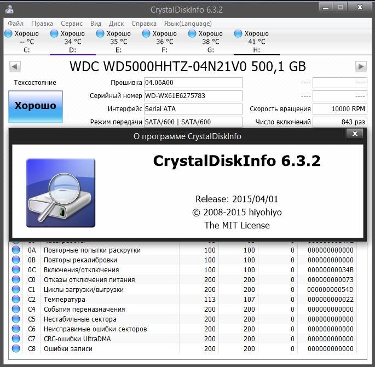Click the rotation speed field 10000 RPM

(x=340, y=109)
